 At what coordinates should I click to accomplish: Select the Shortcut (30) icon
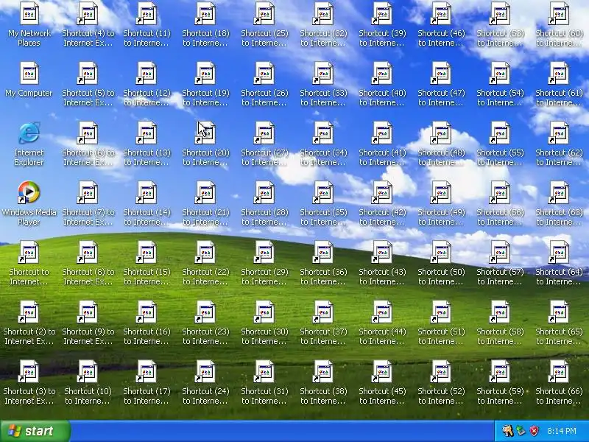pyautogui.click(x=265, y=312)
